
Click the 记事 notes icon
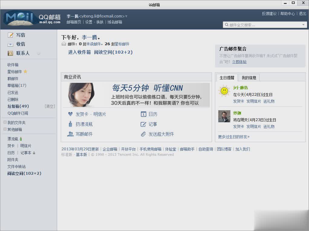click(x=143, y=124)
